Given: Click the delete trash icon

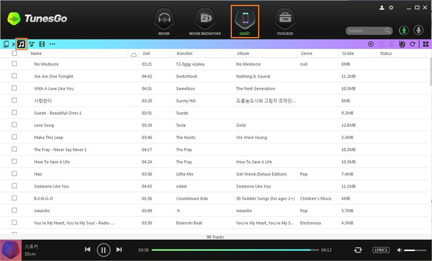Looking at the screenshot, I should point(391,44).
